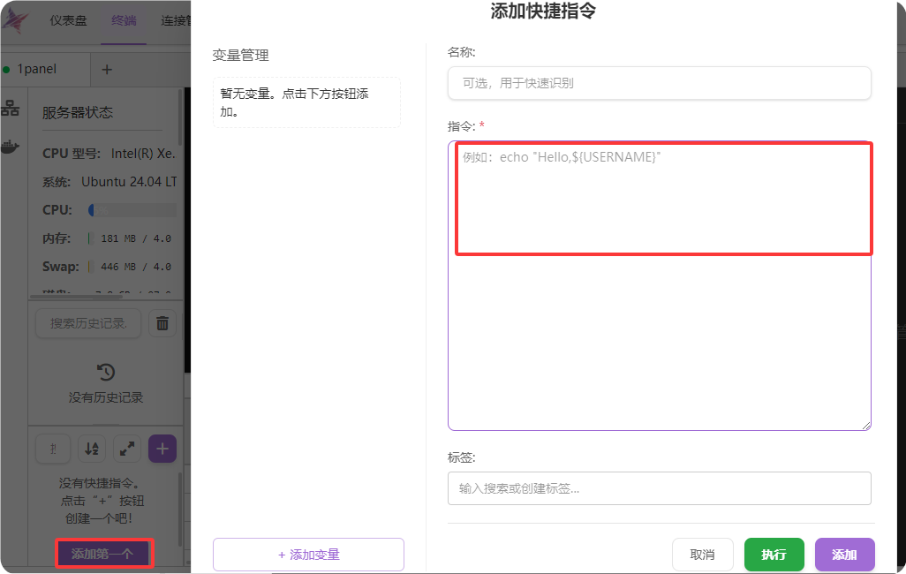Click the expand arrows icon in quick commands
Screen dimensions: 906x574
127,449
